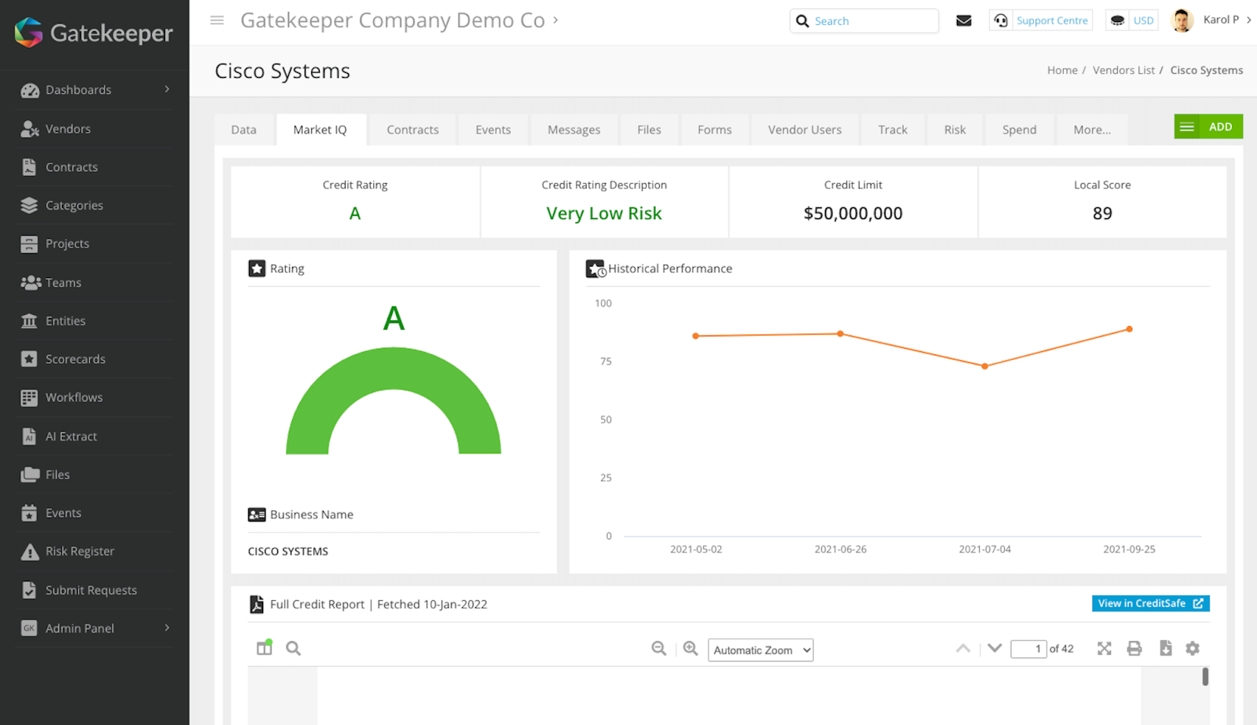Click the Submit Requests icon

click(x=29, y=590)
